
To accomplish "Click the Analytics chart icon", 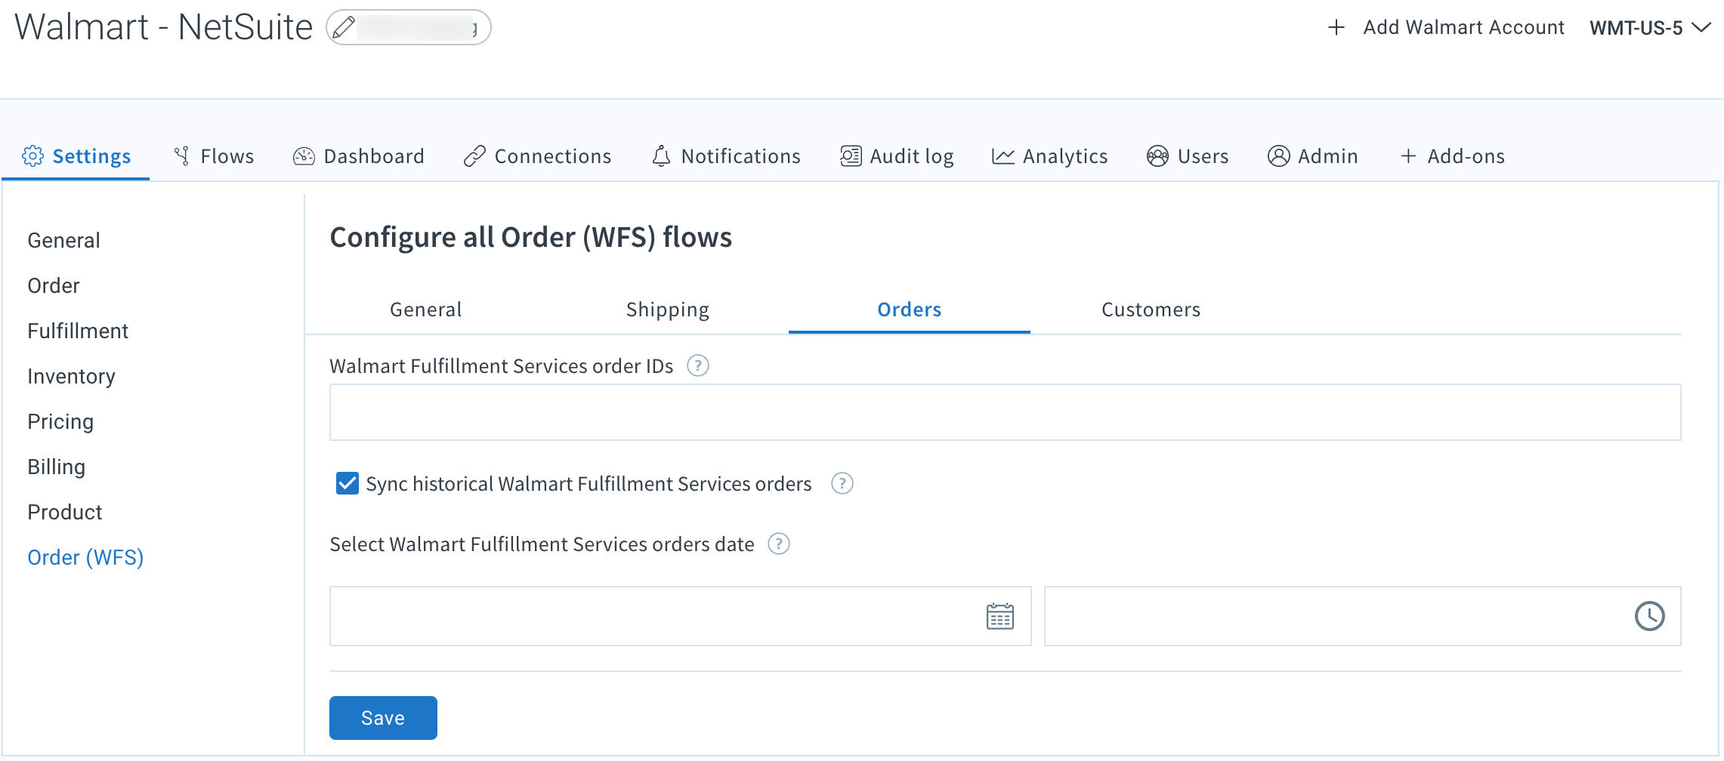I will [1003, 156].
